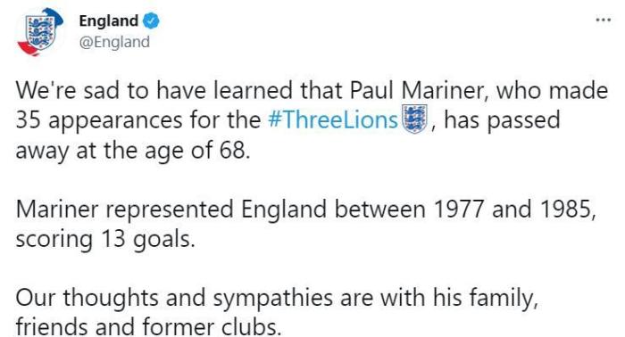Viewport: 625px width, 337px height.
Task: Click the text "scoring 13 goals."
Action: (x=105, y=239)
